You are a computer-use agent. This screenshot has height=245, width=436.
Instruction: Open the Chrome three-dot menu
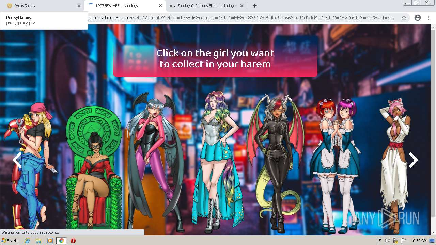429,18
